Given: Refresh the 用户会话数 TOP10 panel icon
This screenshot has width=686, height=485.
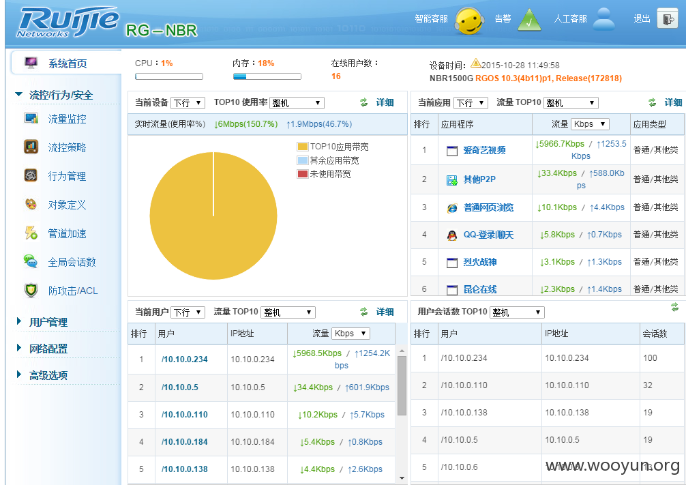Looking at the screenshot, I should [x=674, y=307].
